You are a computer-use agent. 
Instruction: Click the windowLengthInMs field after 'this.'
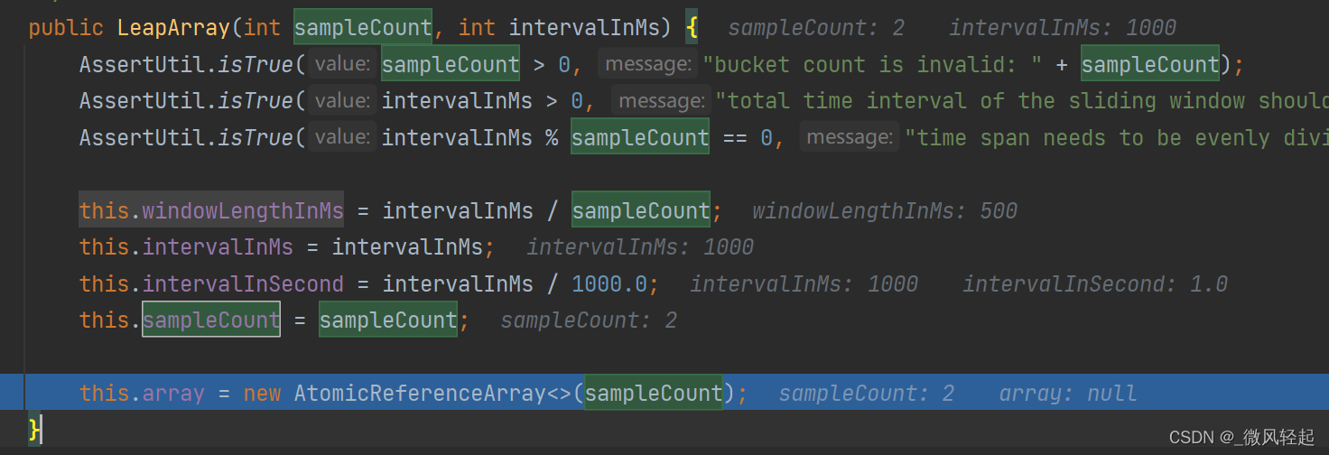coord(243,211)
